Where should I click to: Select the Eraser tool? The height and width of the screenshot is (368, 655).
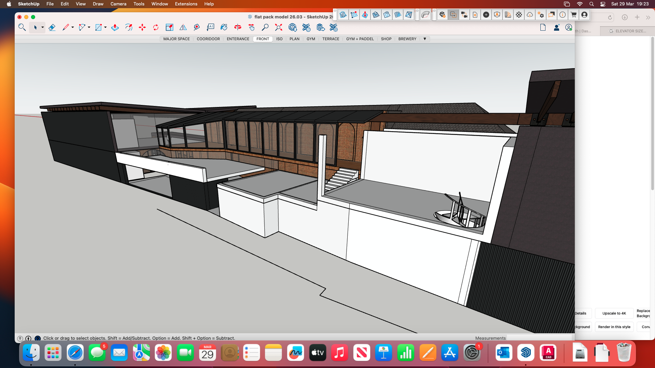[52, 28]
